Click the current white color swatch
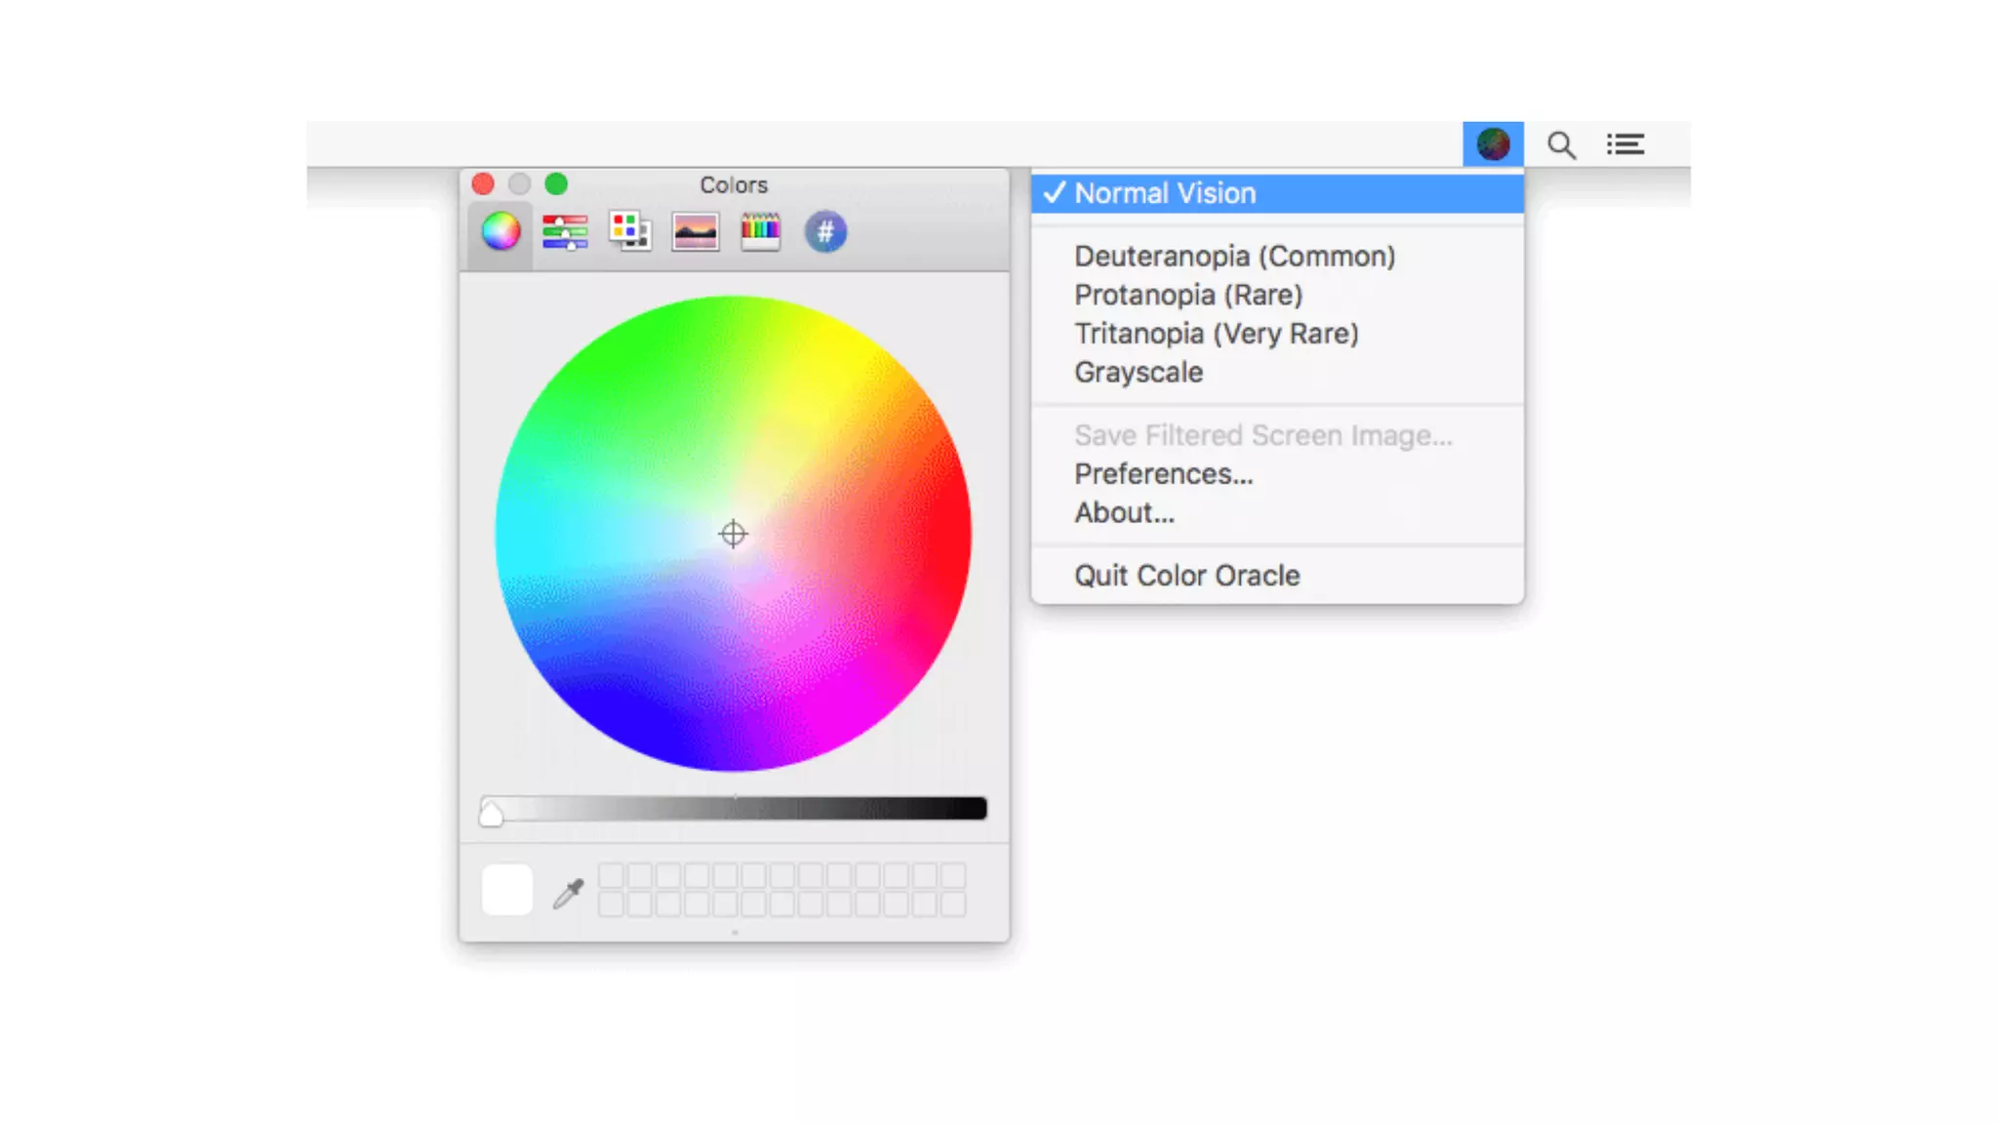This screenshot has width=1998, height=1124. (x=507, y=890)
